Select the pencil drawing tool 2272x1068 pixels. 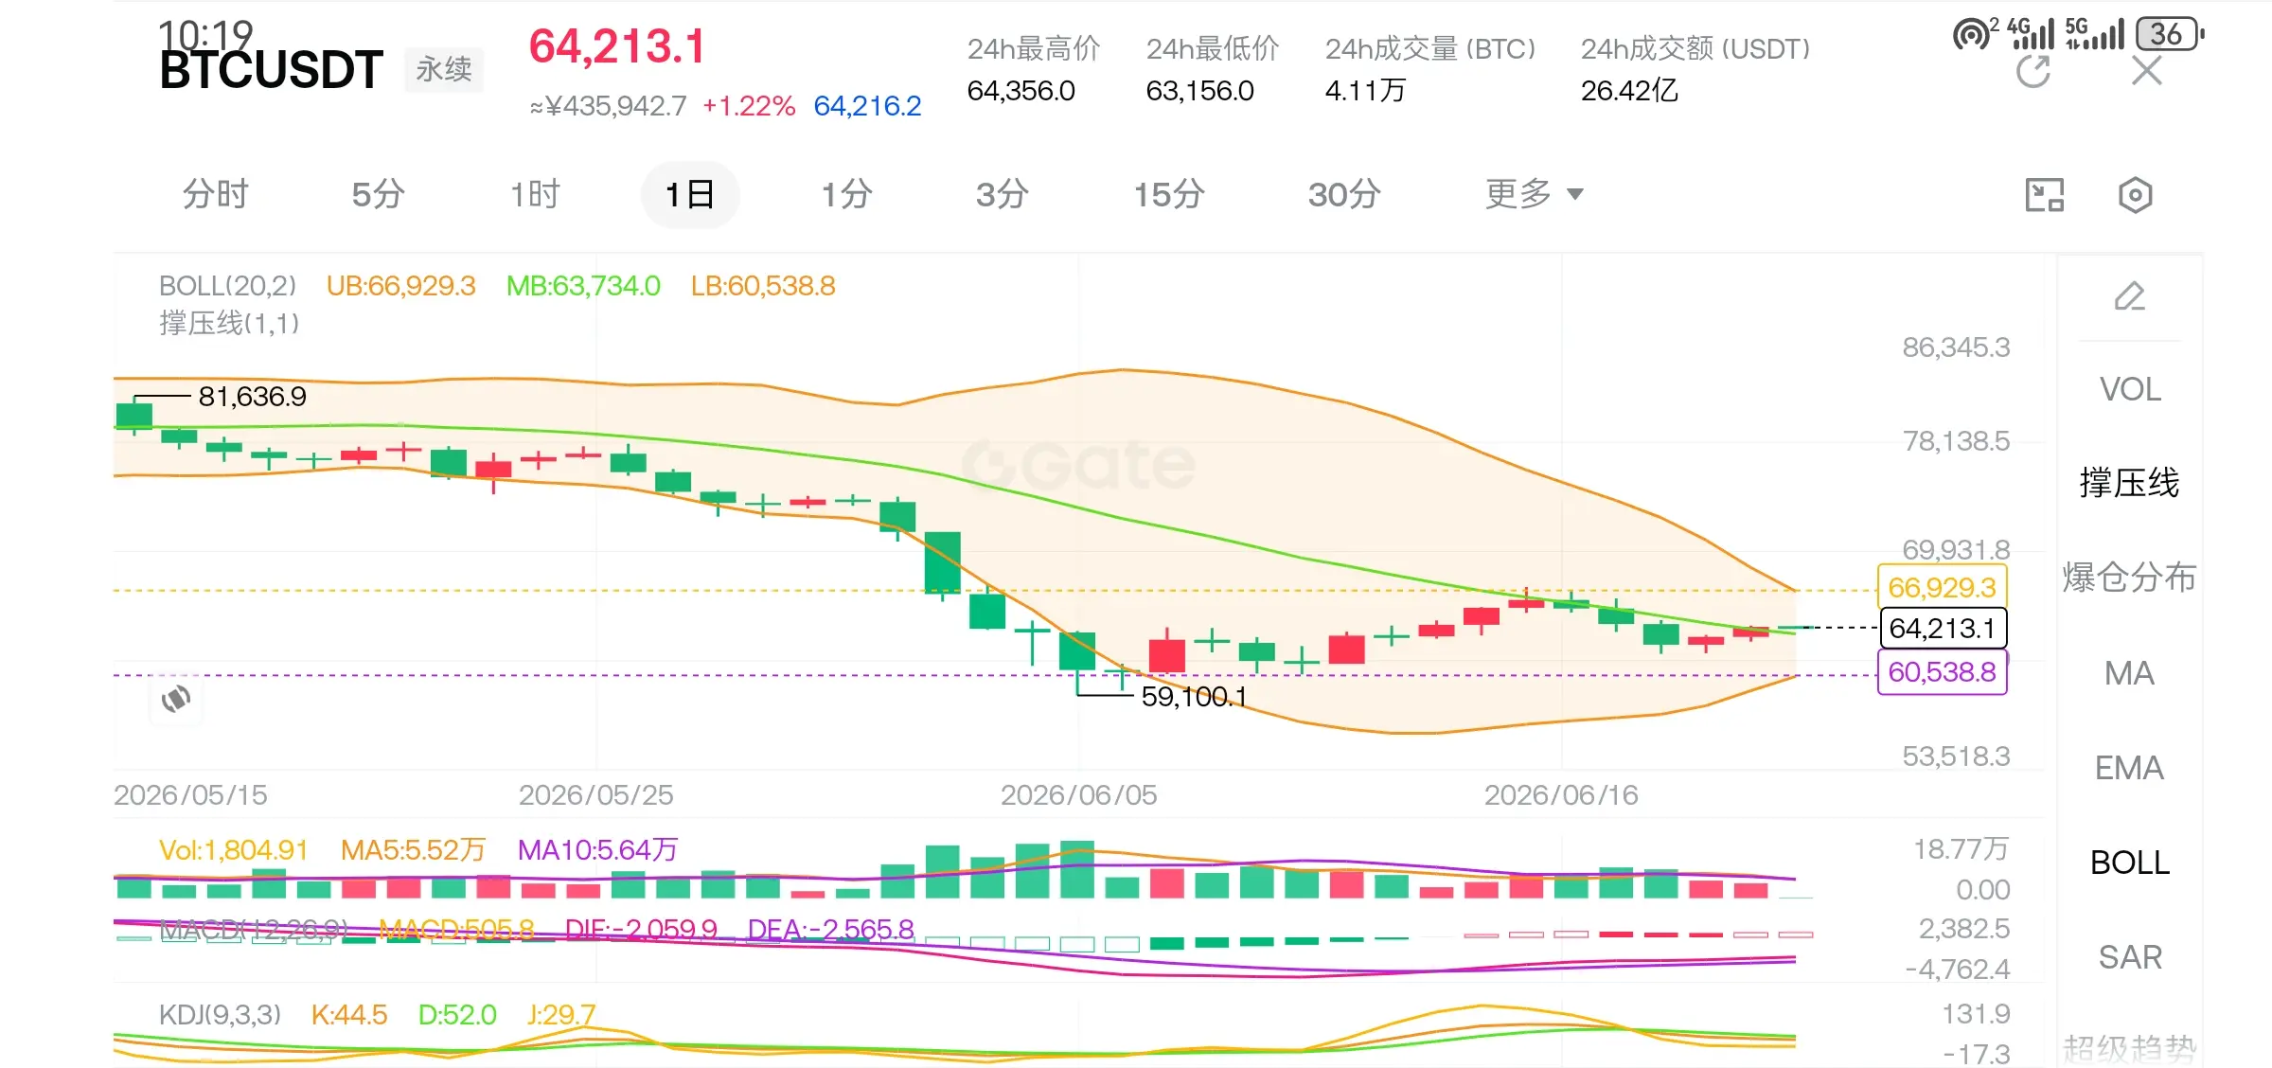pos(2130,296)
